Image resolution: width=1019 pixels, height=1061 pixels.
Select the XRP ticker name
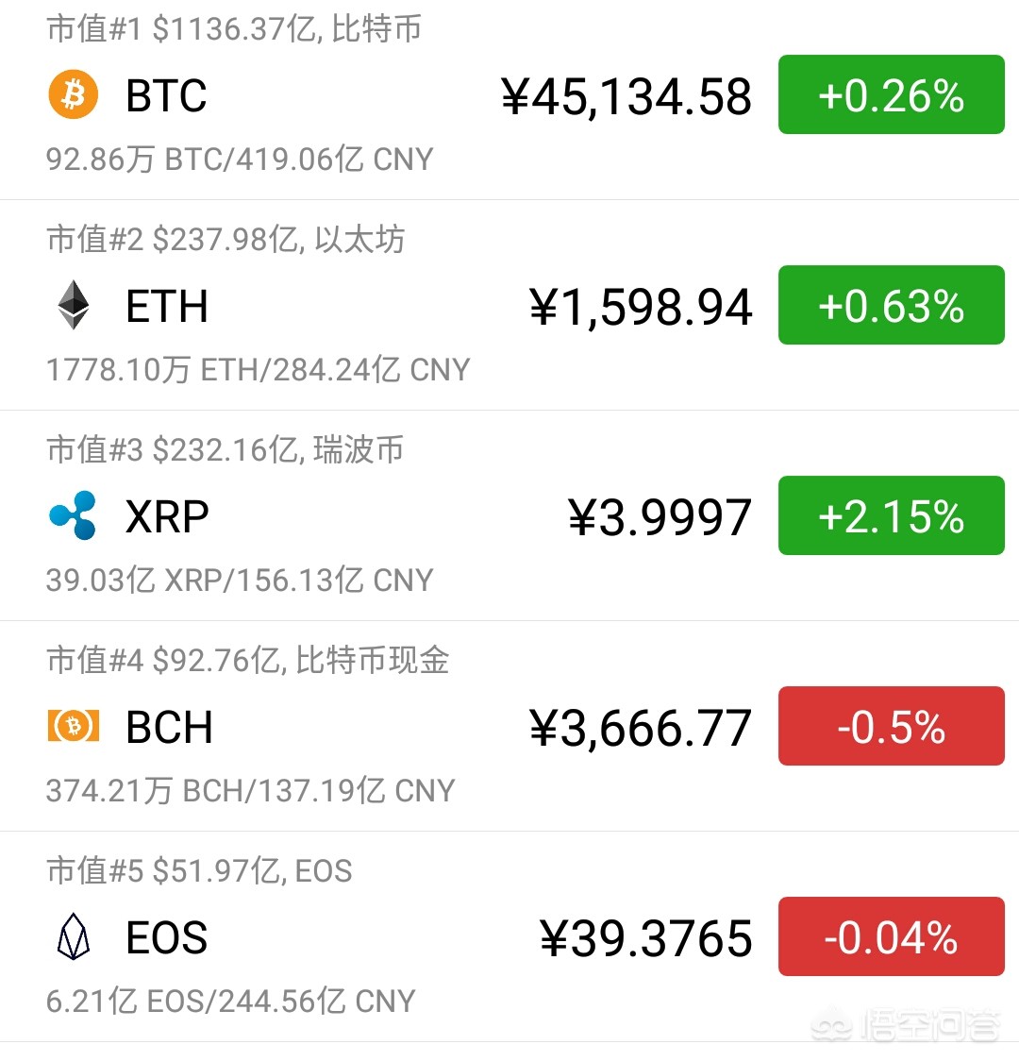(168, 516)
